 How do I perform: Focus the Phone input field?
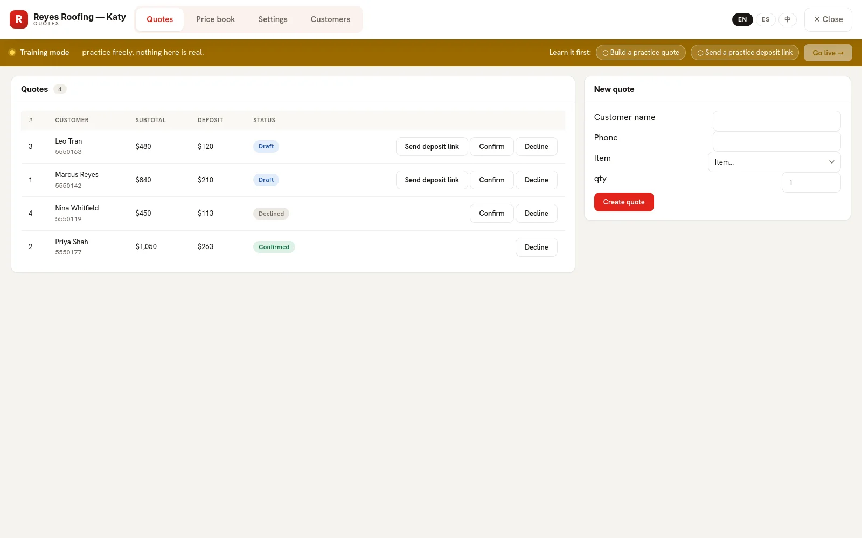tap(776, 141)
